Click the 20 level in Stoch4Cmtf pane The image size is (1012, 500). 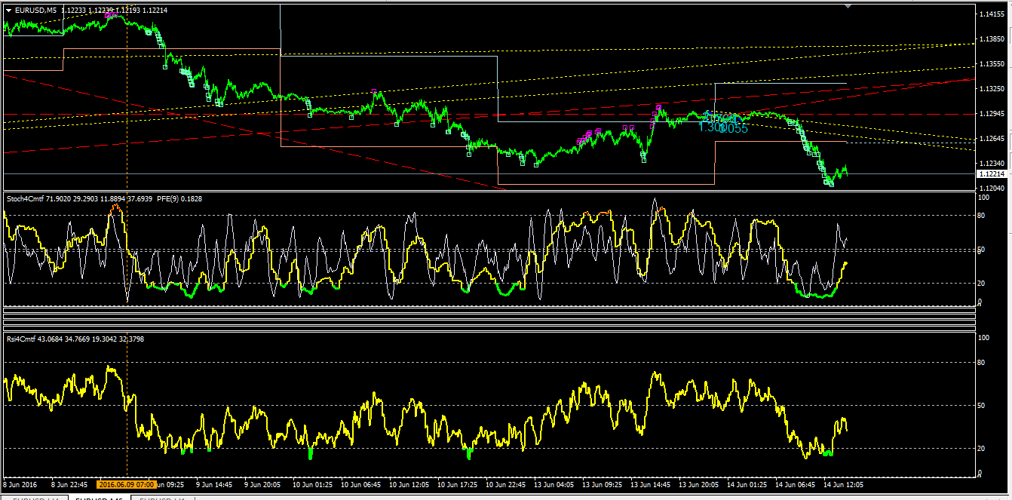coord(981,283)
